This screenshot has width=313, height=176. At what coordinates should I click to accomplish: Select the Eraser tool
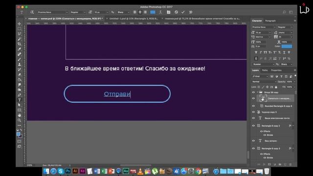20,75
